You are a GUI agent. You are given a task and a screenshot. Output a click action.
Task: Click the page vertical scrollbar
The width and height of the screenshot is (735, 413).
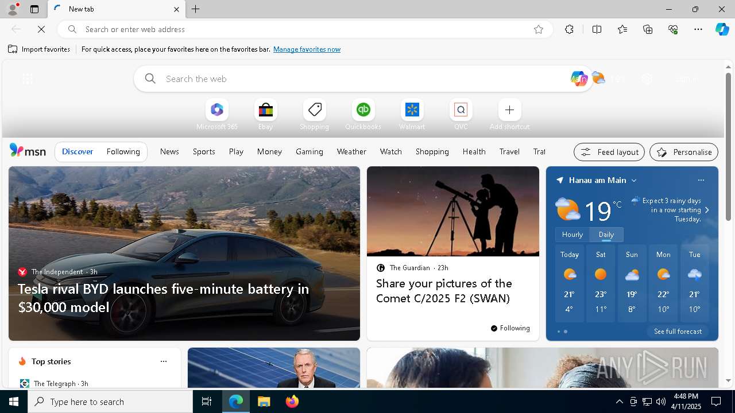728,147
